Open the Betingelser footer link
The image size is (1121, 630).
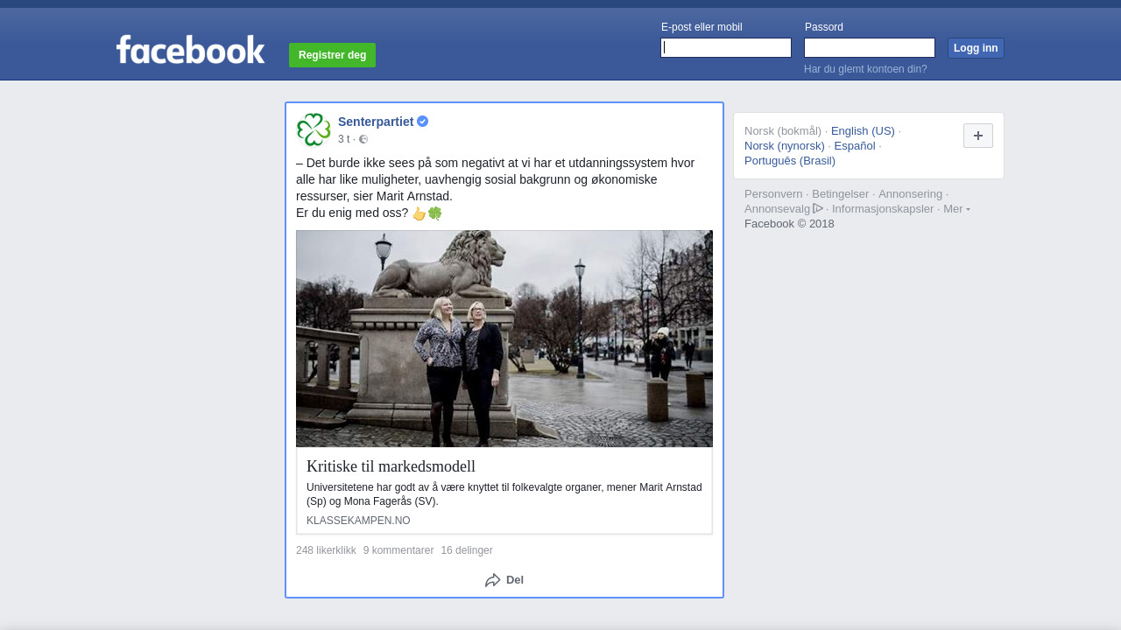coord(841,194)
